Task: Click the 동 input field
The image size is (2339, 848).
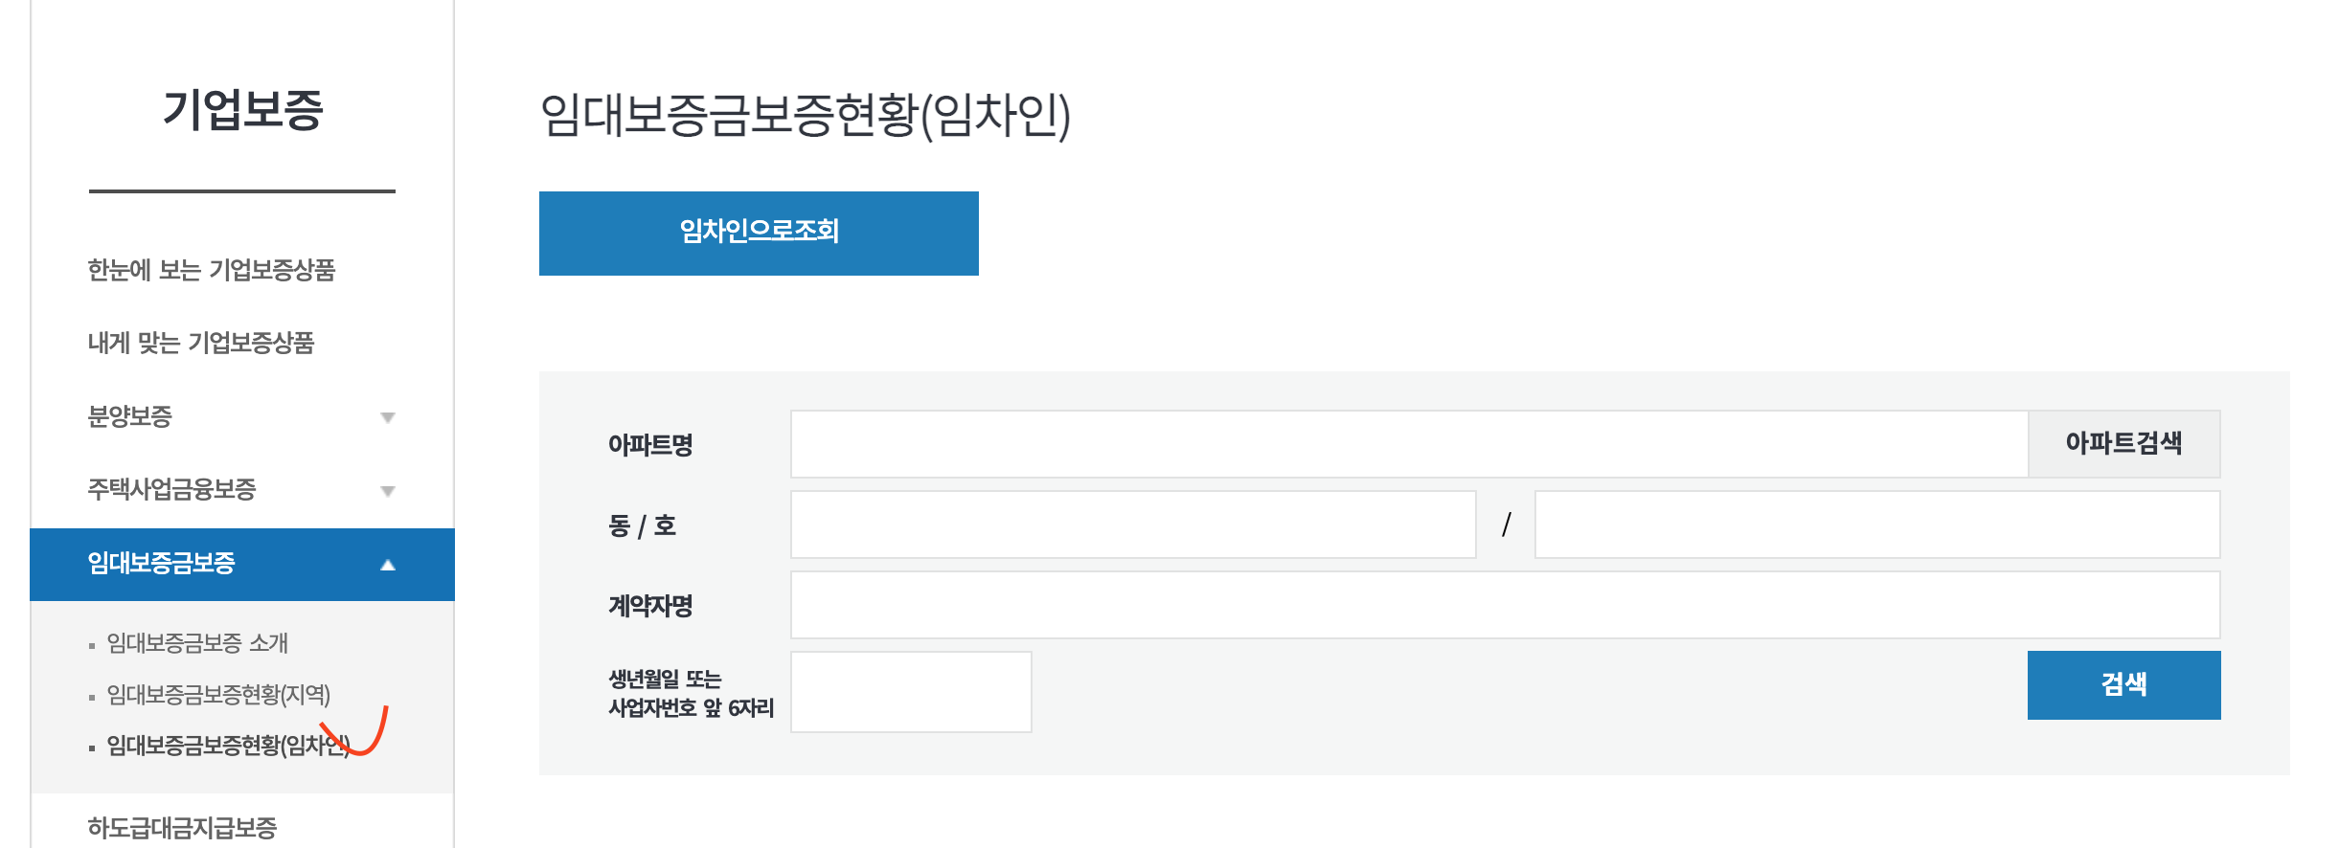Action: click(1130, 524)
